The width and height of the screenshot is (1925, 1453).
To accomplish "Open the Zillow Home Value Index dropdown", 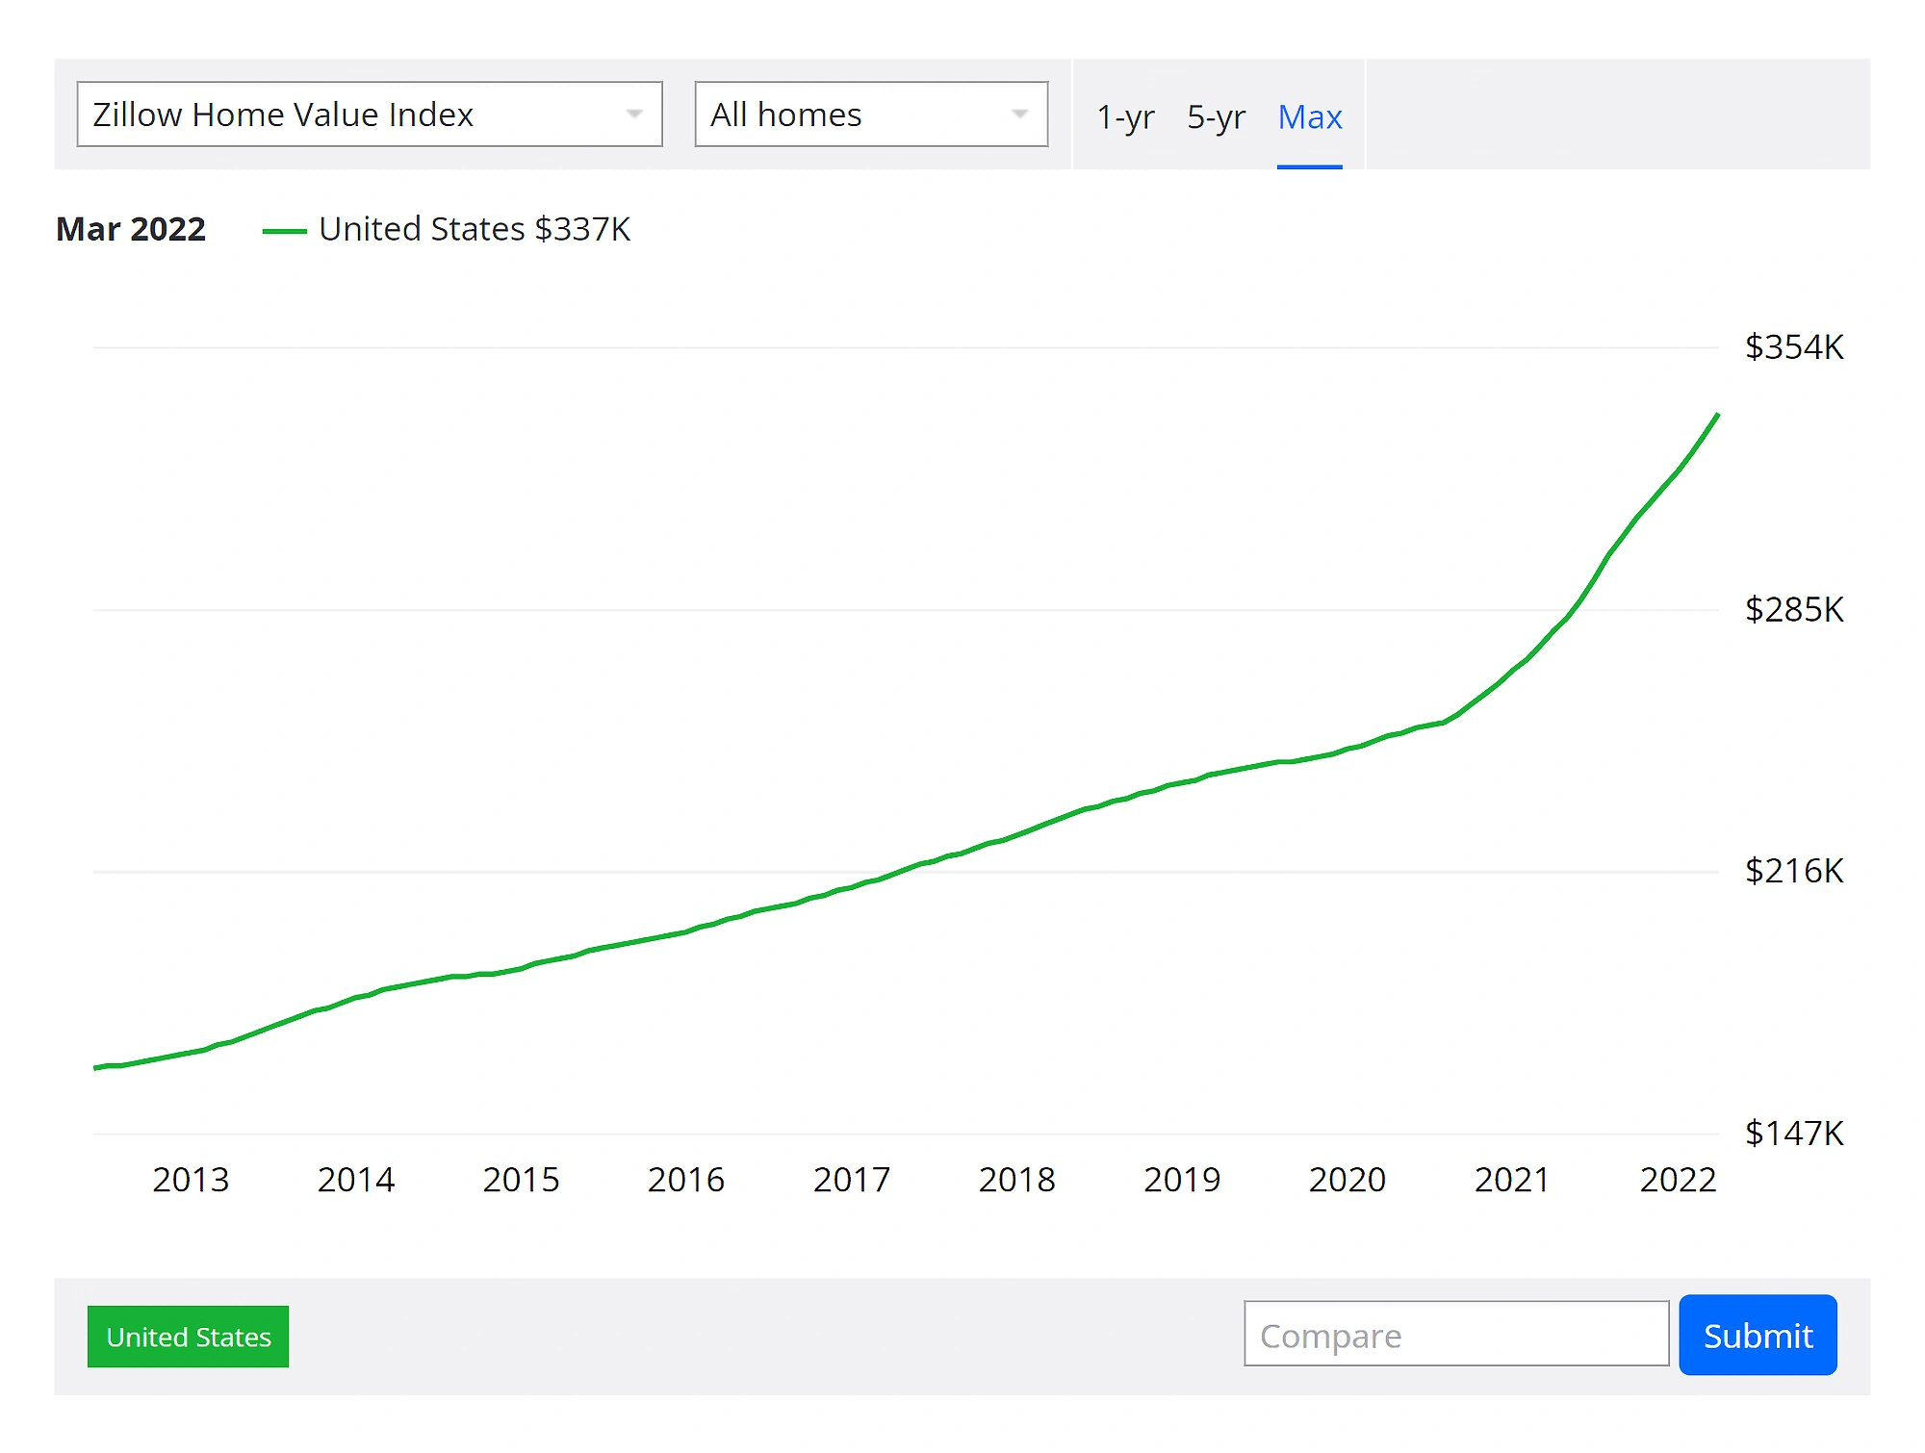I will [369, 115].
